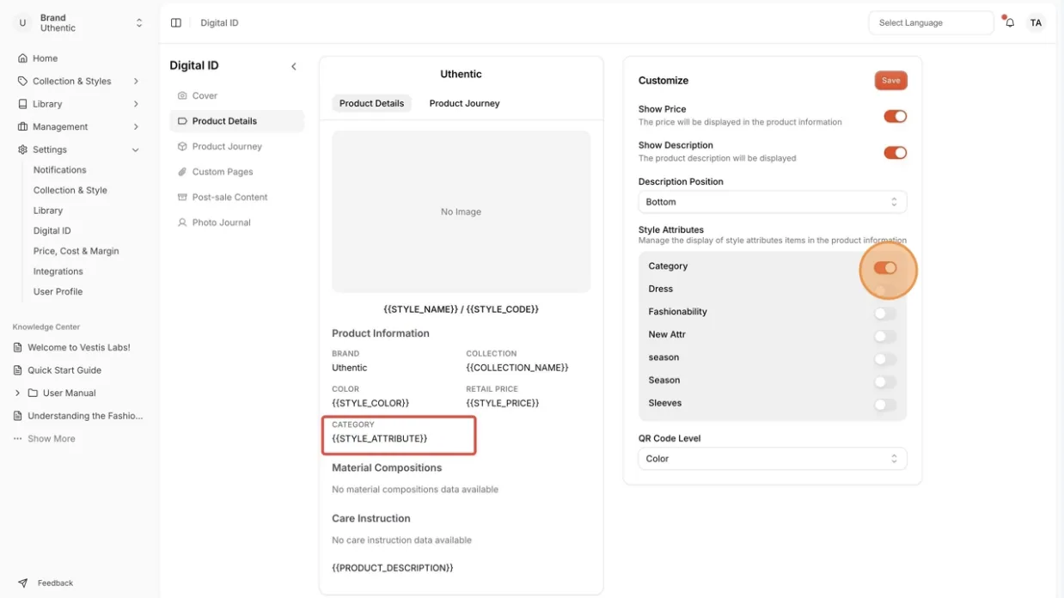Open the Description Position dropdown
Screen dimensions: 1064x598
click(772, 202)
